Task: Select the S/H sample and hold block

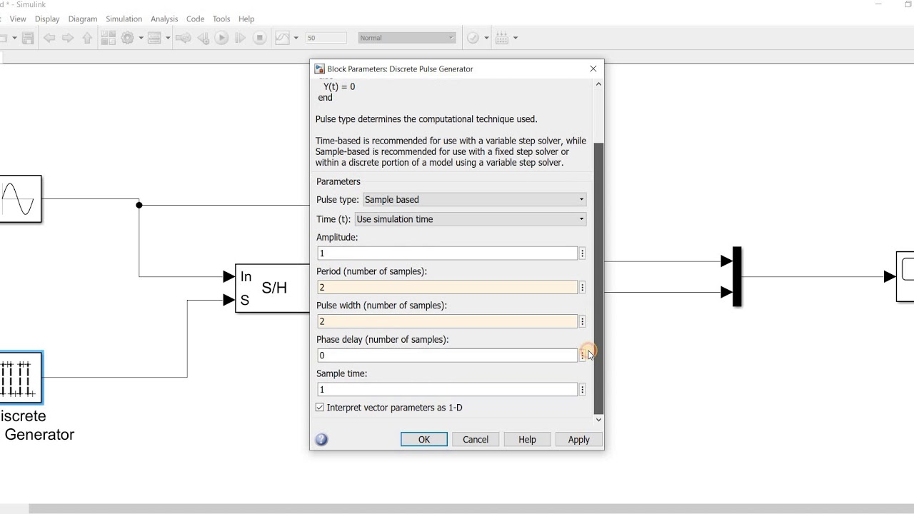Action: tap(272, 288)
